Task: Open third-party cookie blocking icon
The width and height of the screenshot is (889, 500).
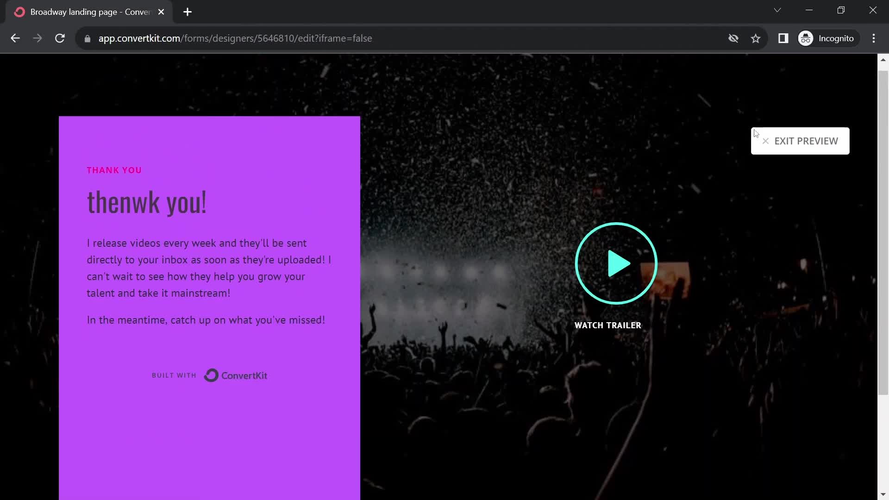Action: pos(733,38)
